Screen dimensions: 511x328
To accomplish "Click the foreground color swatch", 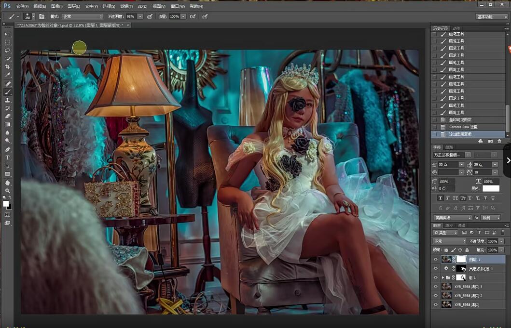I will pos(6,204).
